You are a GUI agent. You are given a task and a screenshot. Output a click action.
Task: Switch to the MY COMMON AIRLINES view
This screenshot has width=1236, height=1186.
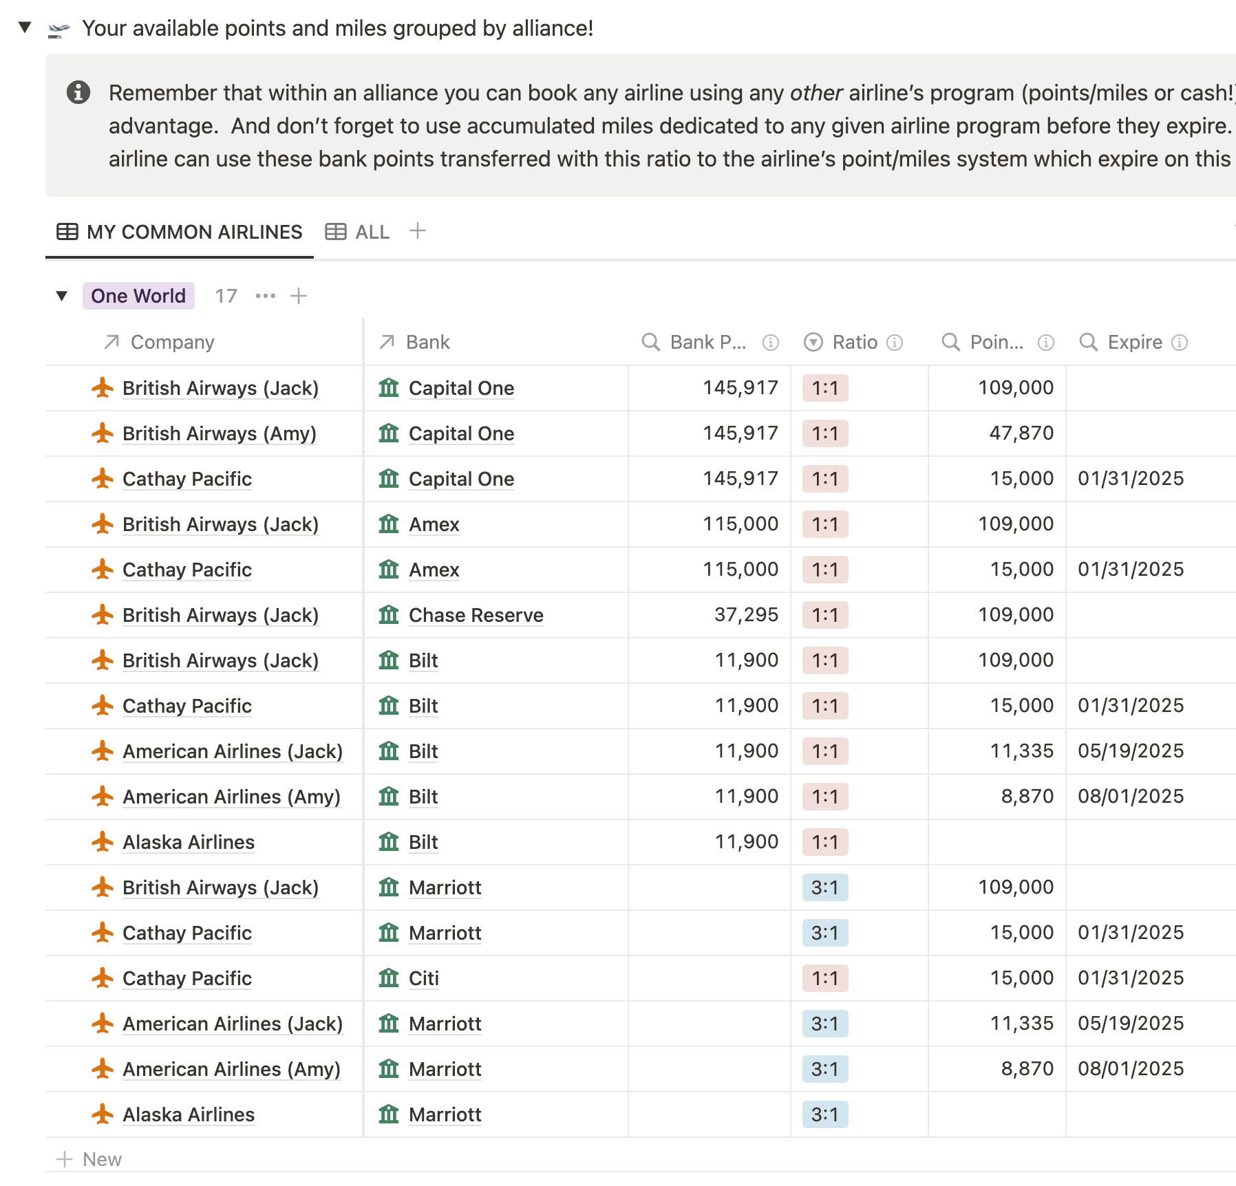180,232
